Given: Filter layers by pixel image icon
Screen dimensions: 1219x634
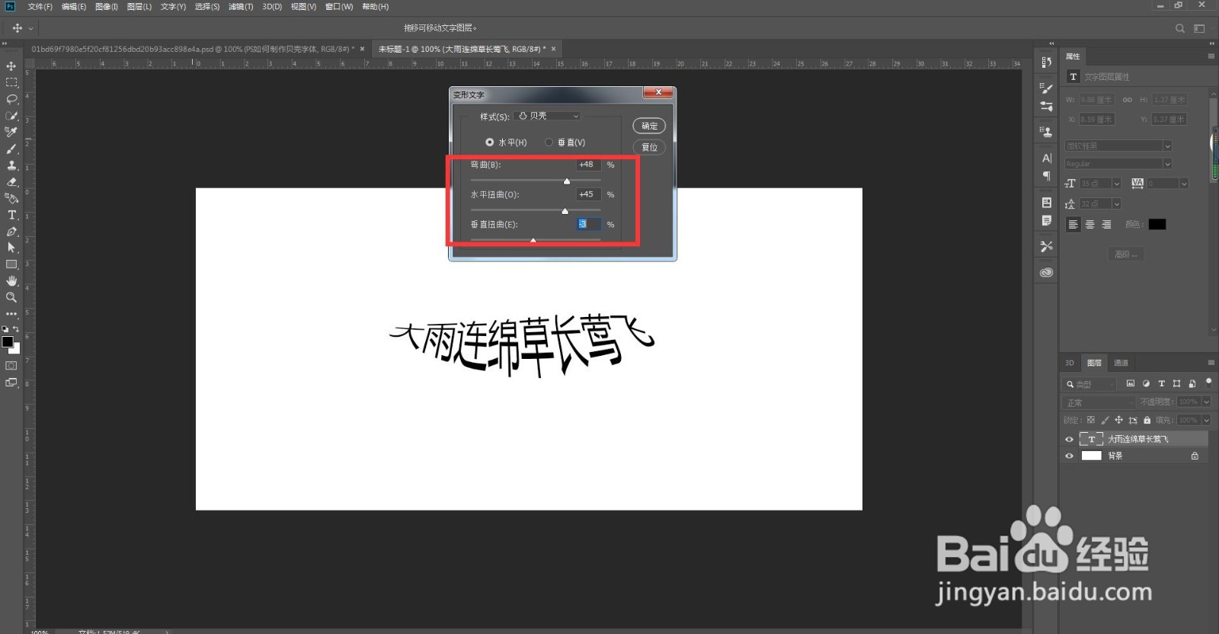Looking at the screenshot, I should click(1131, 384).
